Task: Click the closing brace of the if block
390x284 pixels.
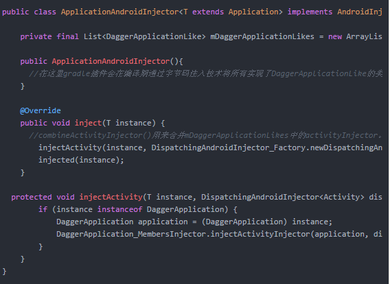Action: pos(41,246)
